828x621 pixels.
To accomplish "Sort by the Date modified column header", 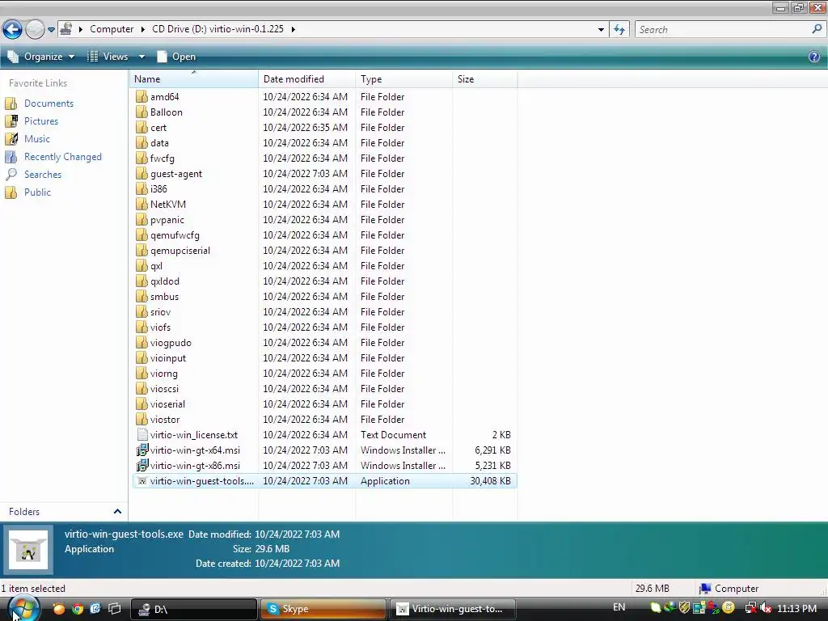I will tap(306, 78).
